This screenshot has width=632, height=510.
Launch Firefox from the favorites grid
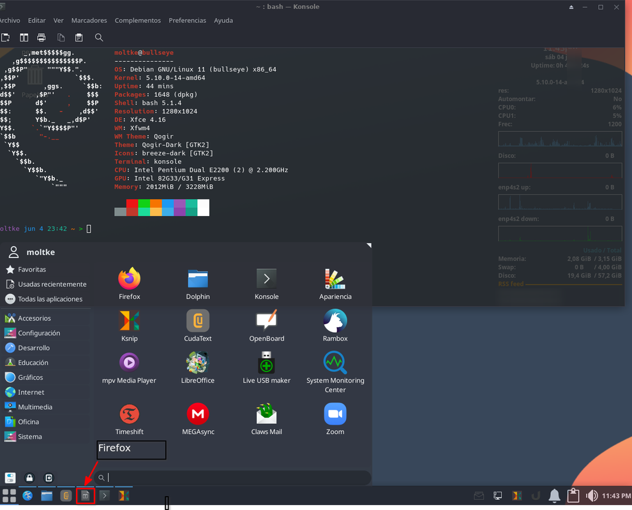pyautogui.click(x=129, y=284)
